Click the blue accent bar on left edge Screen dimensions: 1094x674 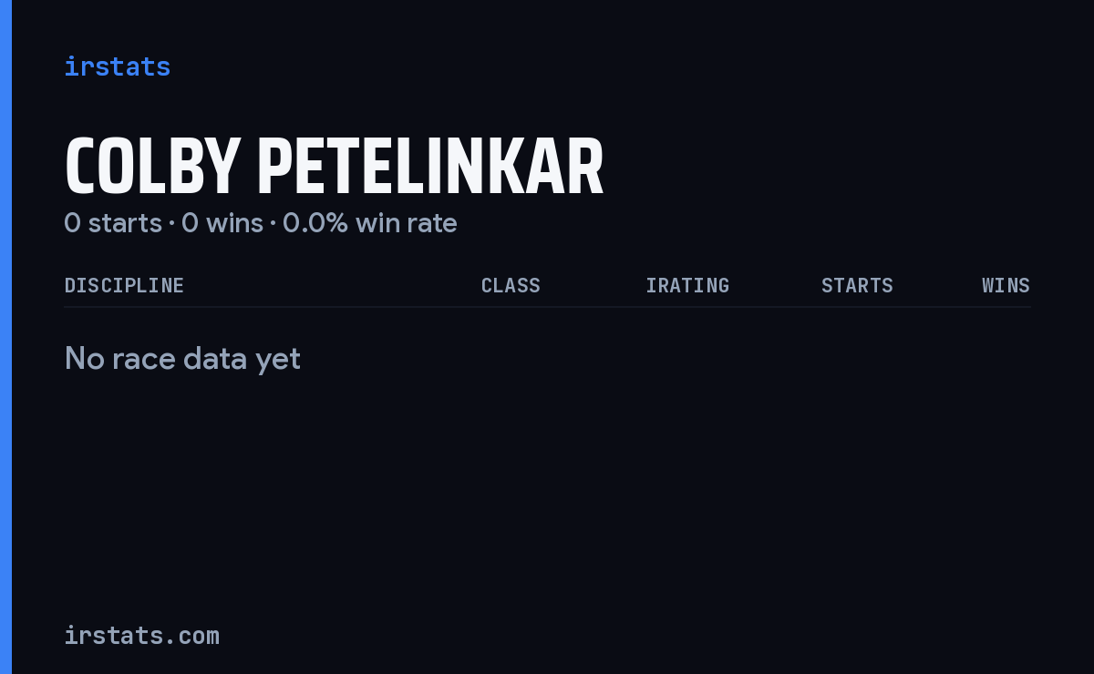[5, 337]
